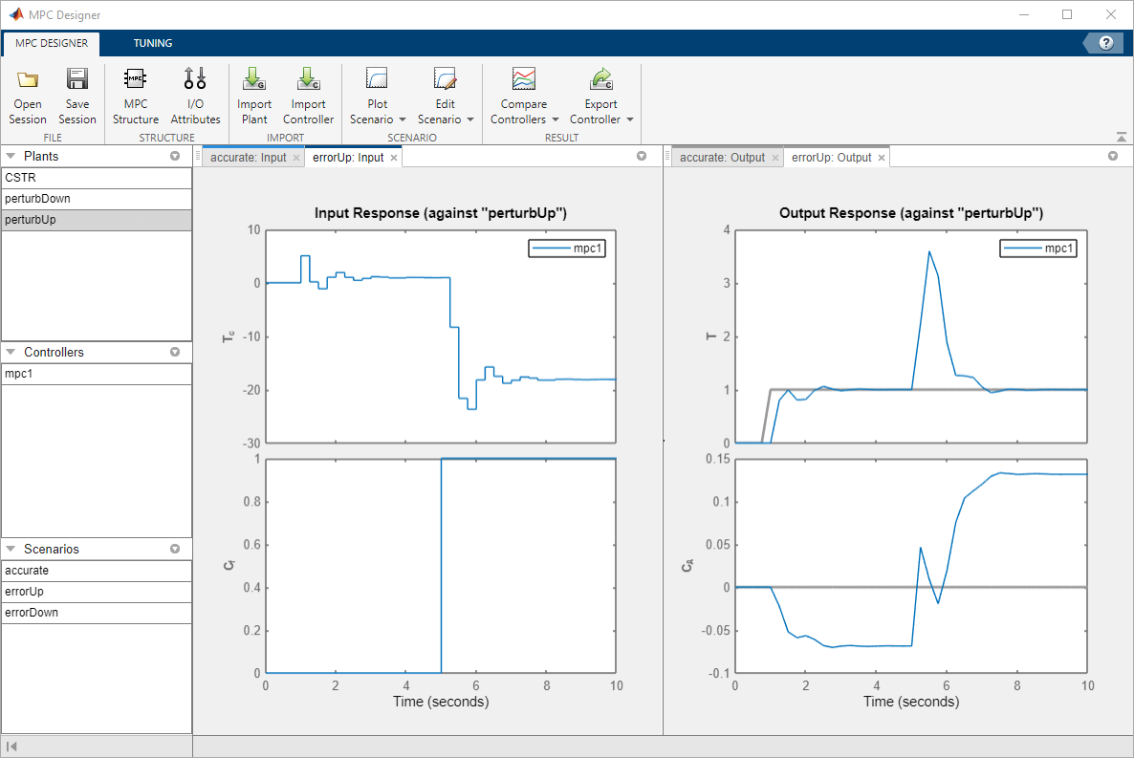This screenshot has height=758, width=1134.
Task: Click the Compare Controllers icon
Action: pyautogui.click(x=524, y=78)
